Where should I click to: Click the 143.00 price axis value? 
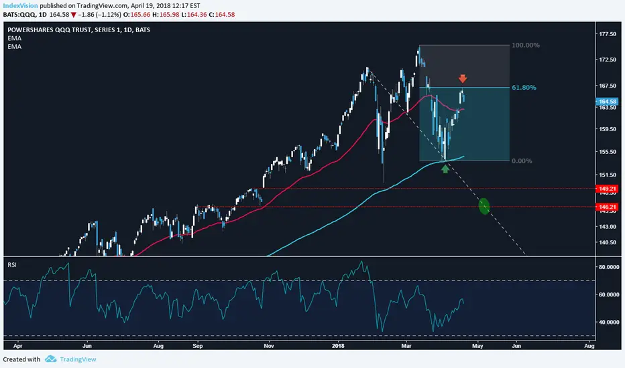pos(608,226)
